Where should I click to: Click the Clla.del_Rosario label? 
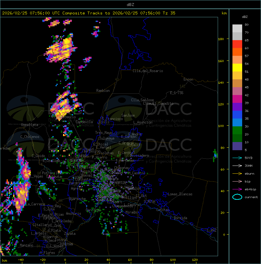point(148,71)
